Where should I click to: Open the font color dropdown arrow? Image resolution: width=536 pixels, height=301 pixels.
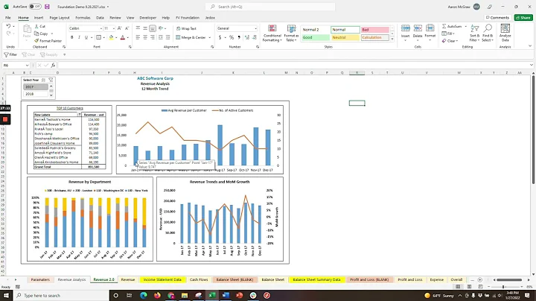coord(127,37)
